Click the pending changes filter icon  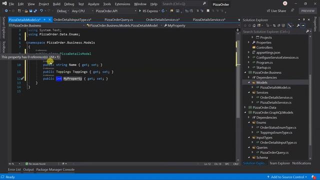(x=268, y=25)
